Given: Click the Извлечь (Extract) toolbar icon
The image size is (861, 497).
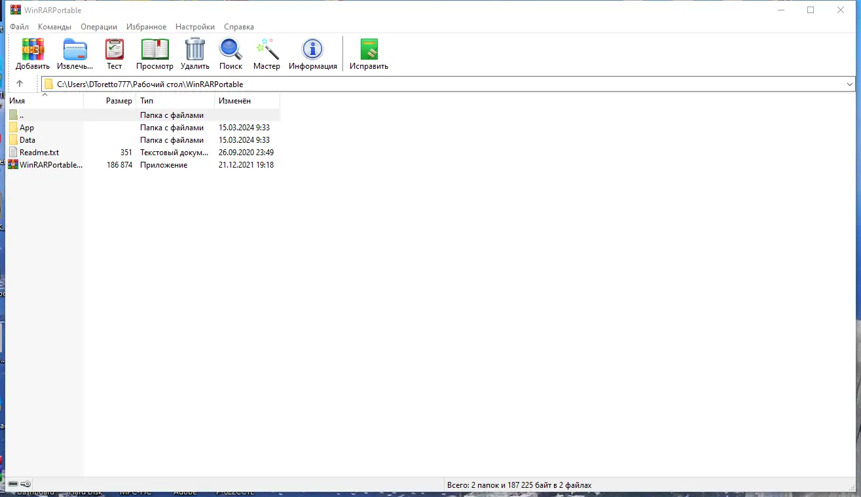Looking at the screenshot, I should coord(75,49).
